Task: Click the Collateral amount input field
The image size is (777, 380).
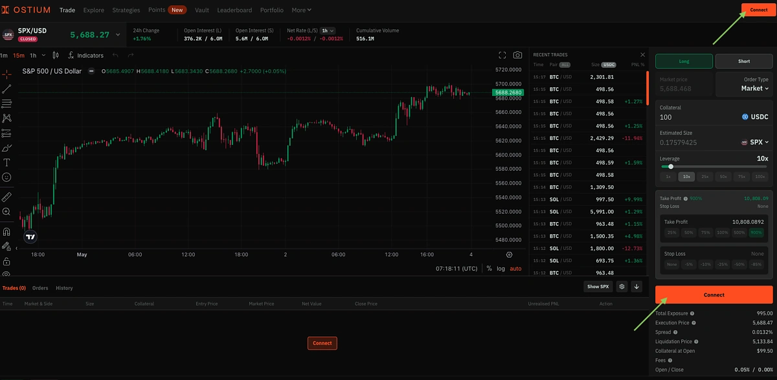Action: click(x=696, y=117)
